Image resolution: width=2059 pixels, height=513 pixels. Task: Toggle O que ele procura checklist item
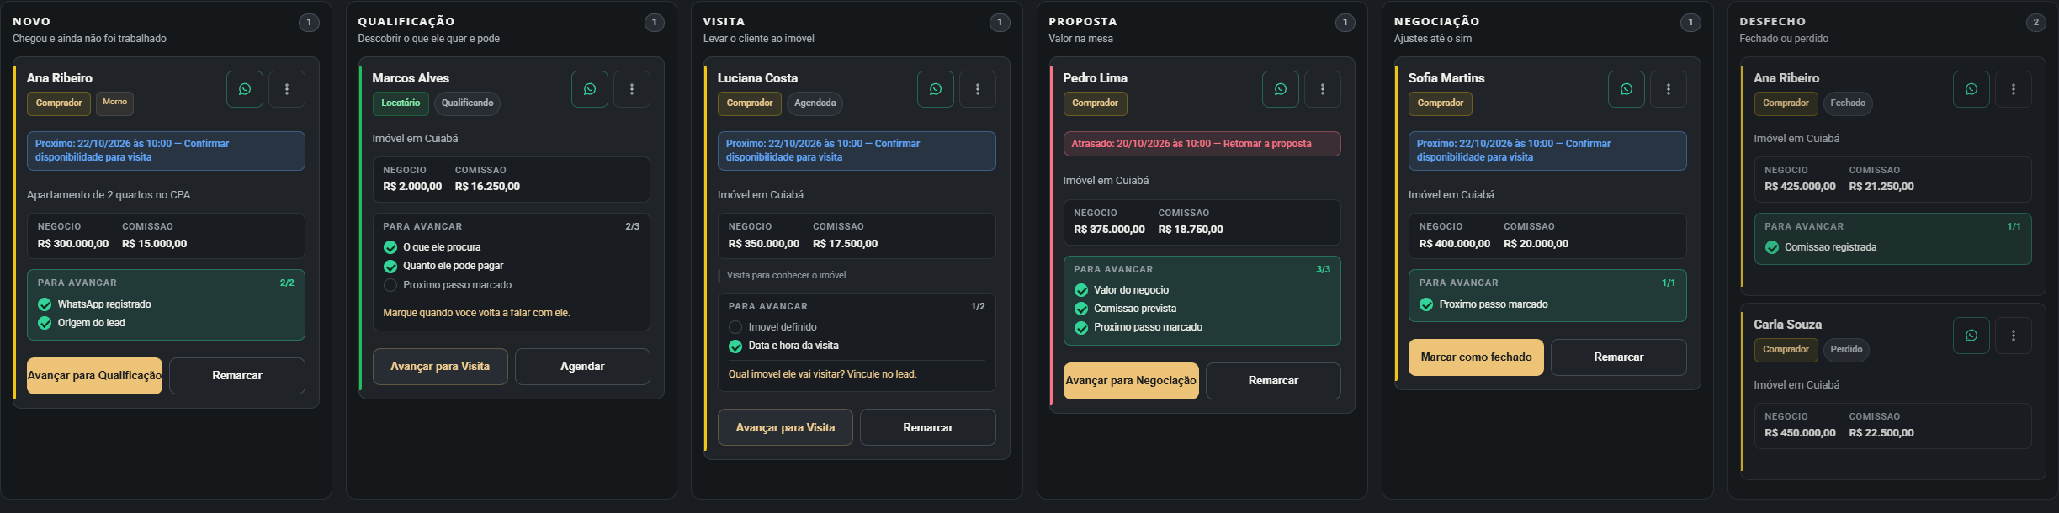[390, 247]
